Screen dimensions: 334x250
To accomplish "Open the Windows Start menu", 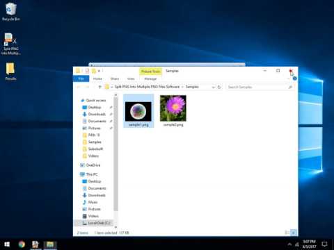I will (7, 244).
